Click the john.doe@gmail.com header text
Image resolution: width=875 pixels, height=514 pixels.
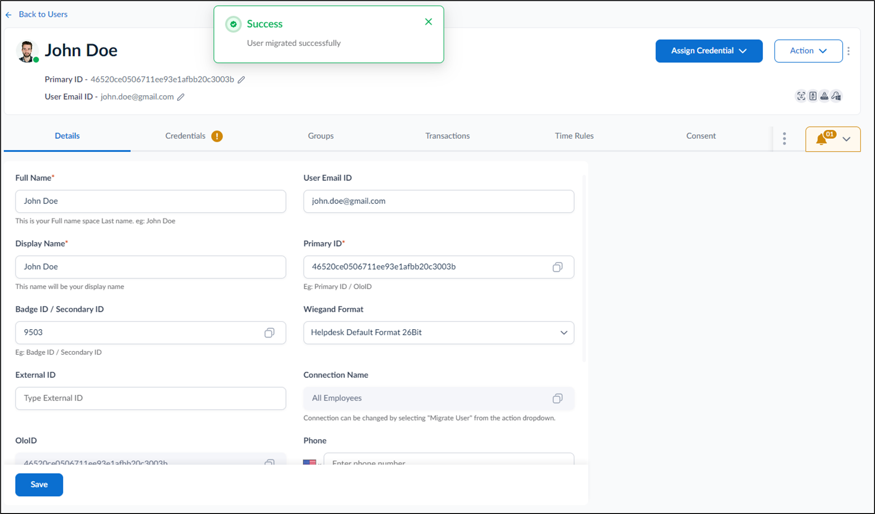[137, 97]
